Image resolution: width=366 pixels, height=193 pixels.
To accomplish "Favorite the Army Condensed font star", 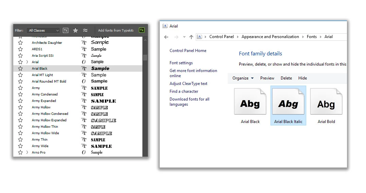I will pyautogui.click(x=20, y=94).
